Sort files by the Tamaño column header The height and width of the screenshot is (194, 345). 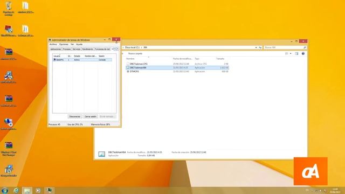(x=220, y=59)
